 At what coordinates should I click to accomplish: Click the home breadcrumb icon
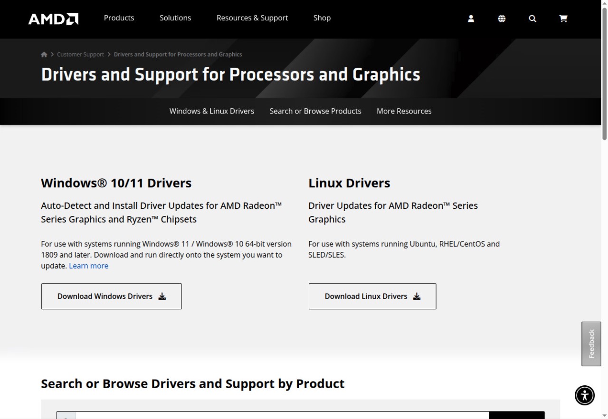point(44,55)
